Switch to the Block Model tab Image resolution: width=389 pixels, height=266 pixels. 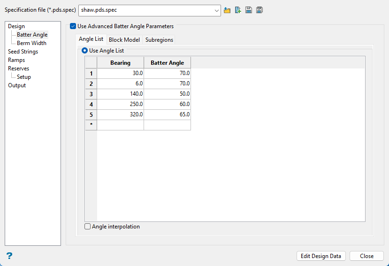[124, 40]
